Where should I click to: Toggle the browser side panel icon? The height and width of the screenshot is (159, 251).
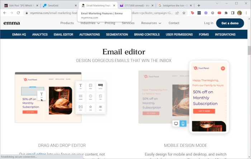[x=233, y=13]
